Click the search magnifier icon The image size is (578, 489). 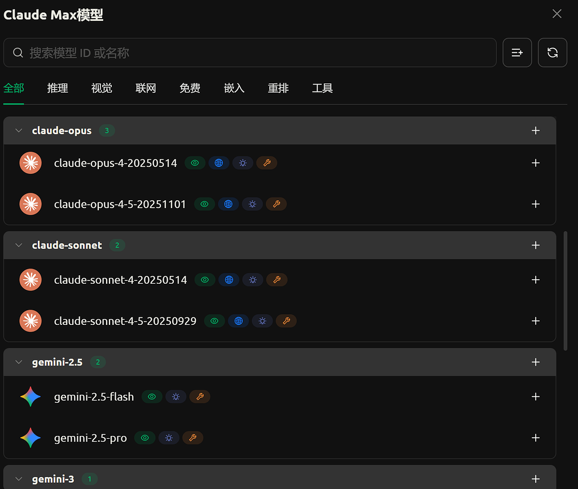(18, 52)
